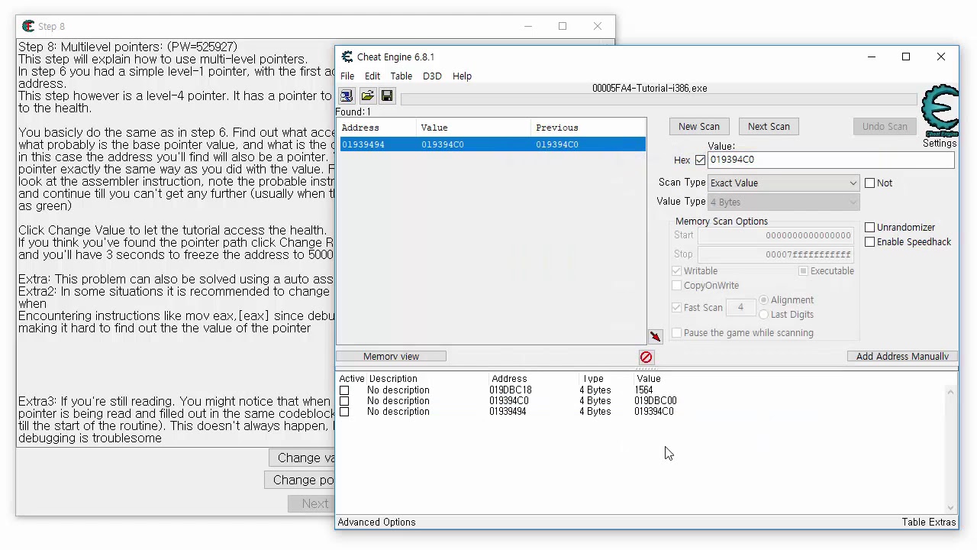The width and height of the screenshot is (977, 550).
Task: Click the Cheat Engine title bar icon
Action: click(x=347, y=57)
